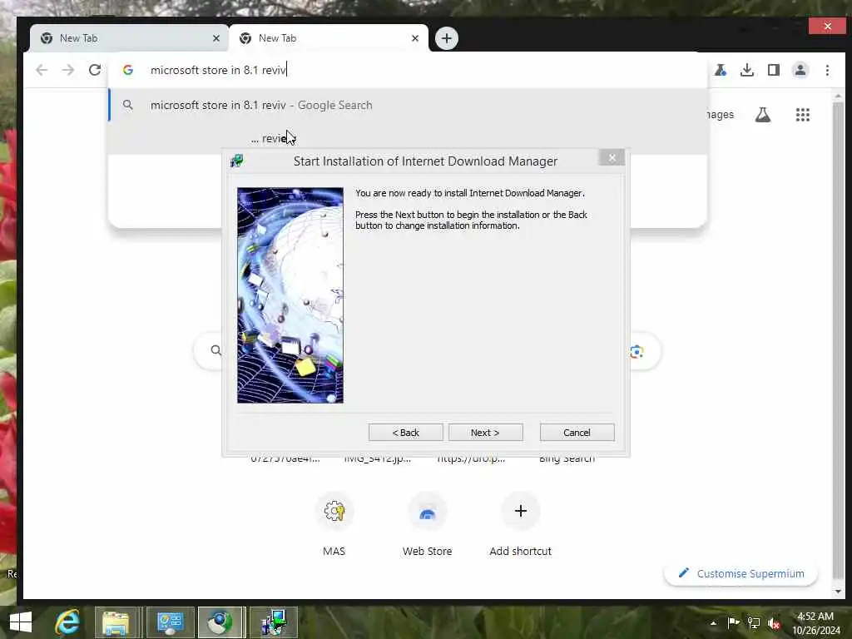Screen dimensions: 852x639
Task: Show hidden system tray icons
Action: tap(713, 623)
